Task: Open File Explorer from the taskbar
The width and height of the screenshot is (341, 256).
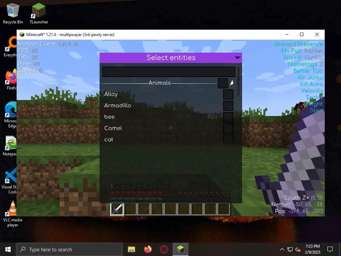Action: click(x=131, y=249)
